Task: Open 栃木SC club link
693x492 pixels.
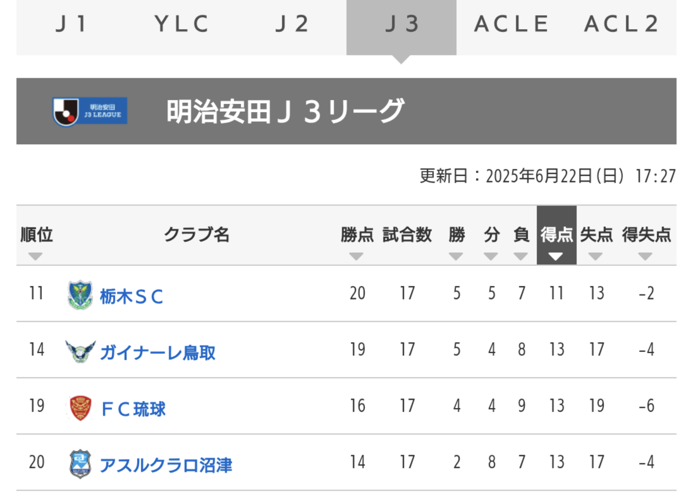Action: point(132,296)
